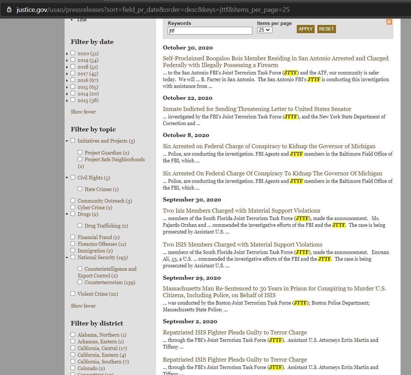Enable the Violent Crime (22) filter
The image size is (411, 375).
pyautogui.click(x=73, y=294)
